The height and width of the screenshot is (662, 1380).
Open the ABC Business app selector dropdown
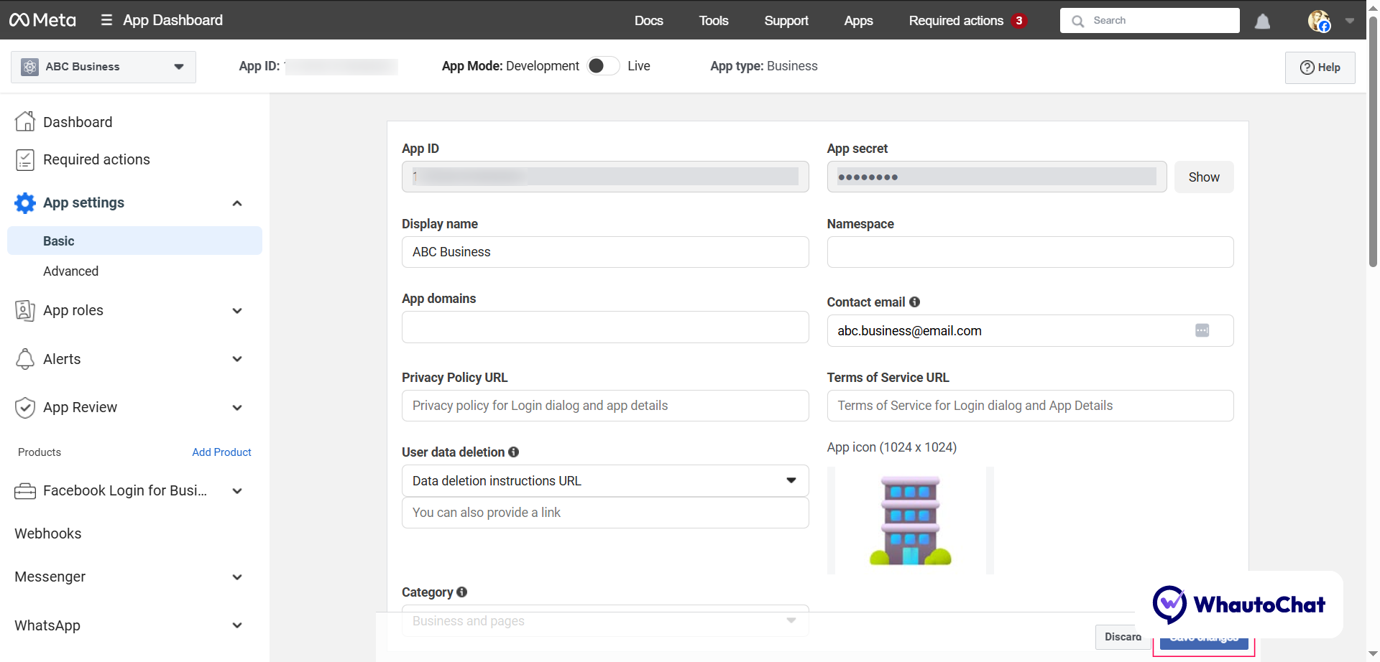[103, 67]
